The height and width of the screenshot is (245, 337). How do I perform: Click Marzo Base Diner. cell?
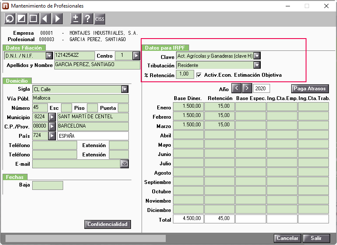point(188,125)
